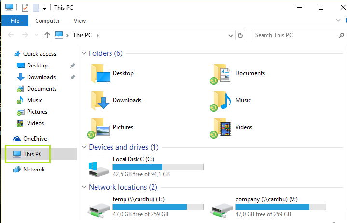
Task: Select OneDrive in the navigation pane
Action: click(35, 139)
